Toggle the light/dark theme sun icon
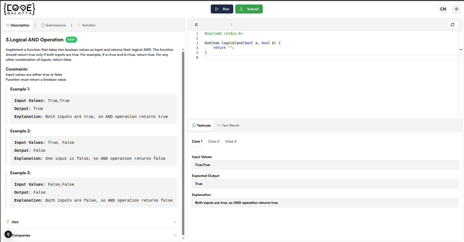This screenshot has width=464, height=242. pyautogui.click(x=456, y=9)
